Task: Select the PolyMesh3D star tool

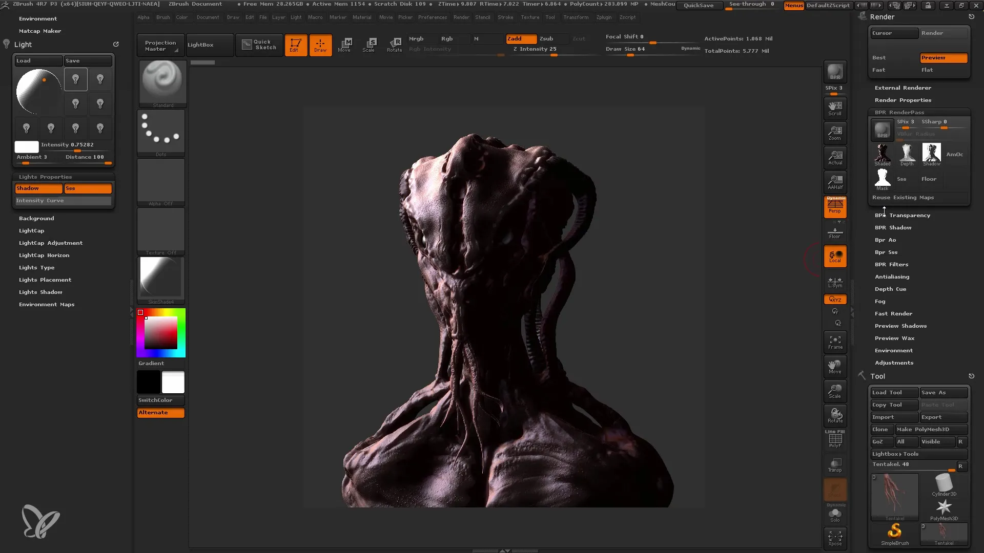Action: click(x=944, y=509)
